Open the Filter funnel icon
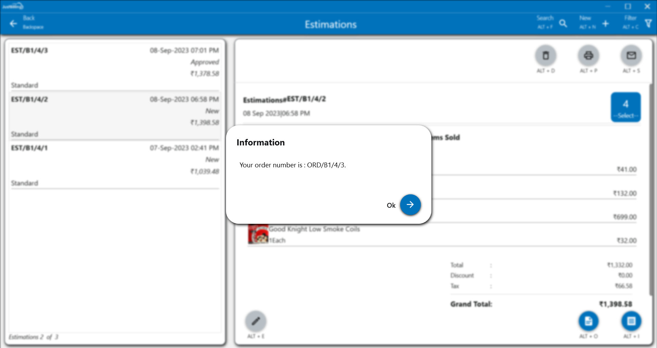This screenshot has width=657, height=348. [x=648, y=24]
